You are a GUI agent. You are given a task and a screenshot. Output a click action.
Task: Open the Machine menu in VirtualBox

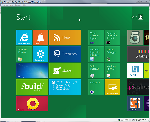(5, 5)
